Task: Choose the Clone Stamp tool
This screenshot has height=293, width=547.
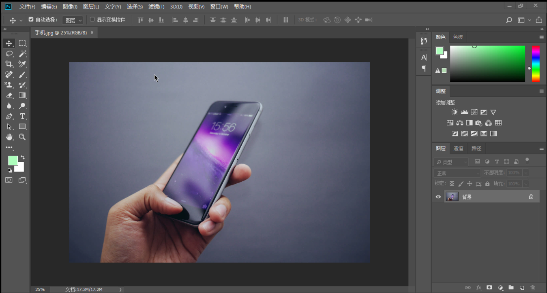Action: tap(9, 85)
